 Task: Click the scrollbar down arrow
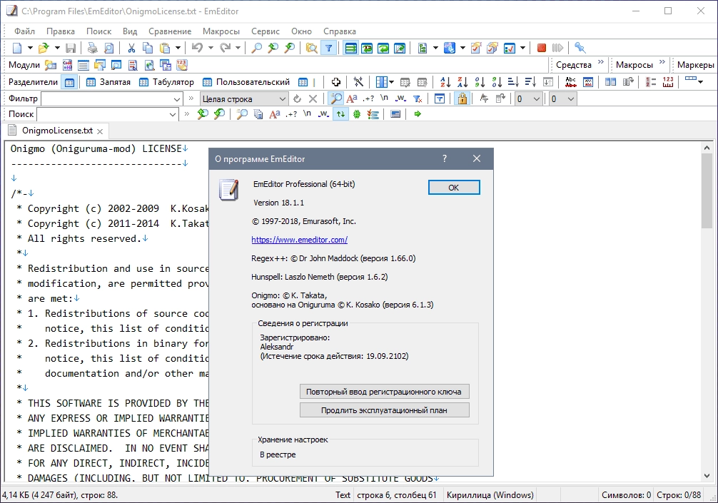tap(707, 476)
